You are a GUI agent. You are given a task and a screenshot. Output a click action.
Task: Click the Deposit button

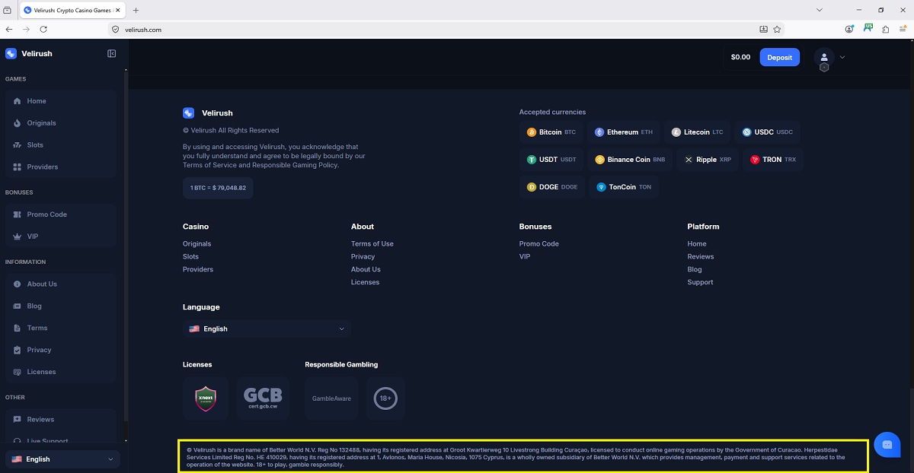pyautogui.click(x=779, y=57)
